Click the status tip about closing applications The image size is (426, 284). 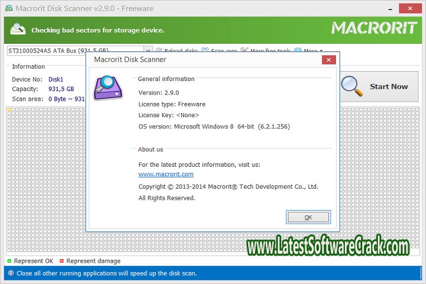pos(106,273)
